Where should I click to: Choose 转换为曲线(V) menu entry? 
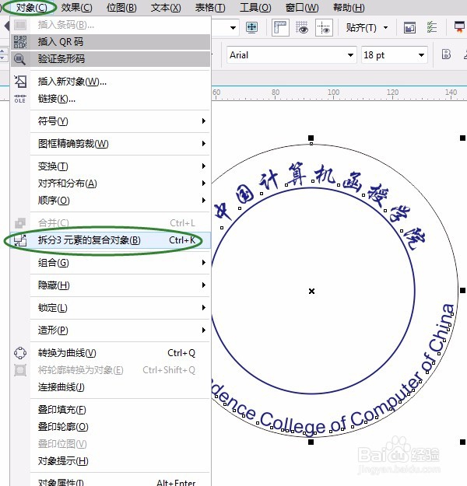[111, 353]
